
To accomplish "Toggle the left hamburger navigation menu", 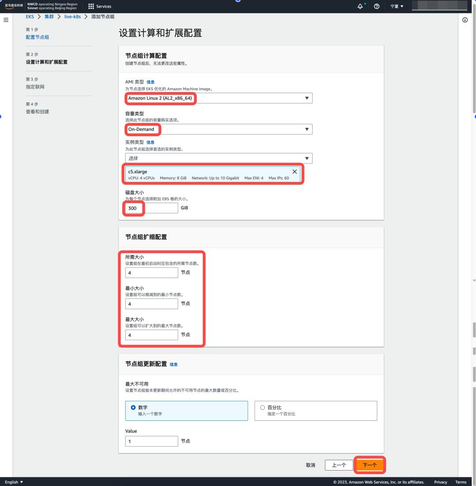I will point(6,20).
